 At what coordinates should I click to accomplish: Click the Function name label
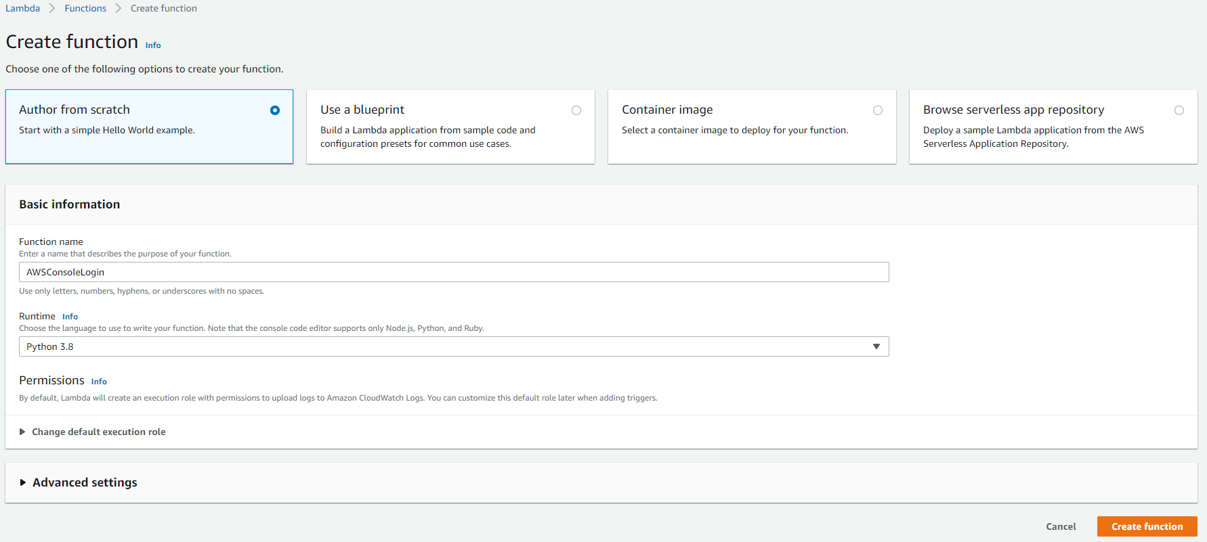coord(51,242)
